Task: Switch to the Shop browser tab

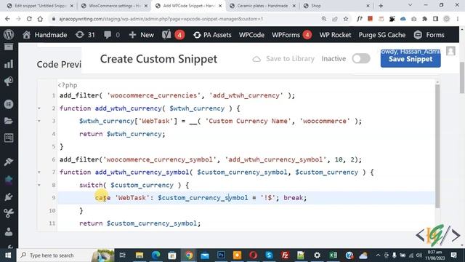Action: [336, 6]
